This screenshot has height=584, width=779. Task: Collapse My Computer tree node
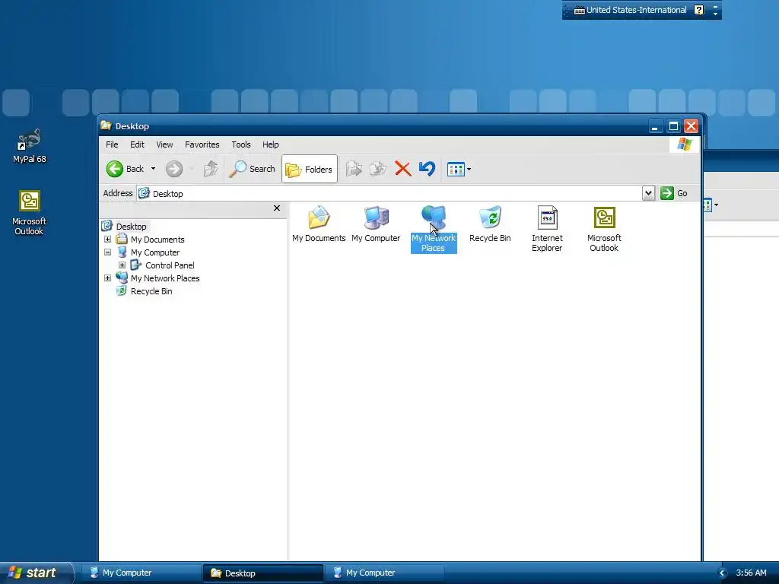107,252
